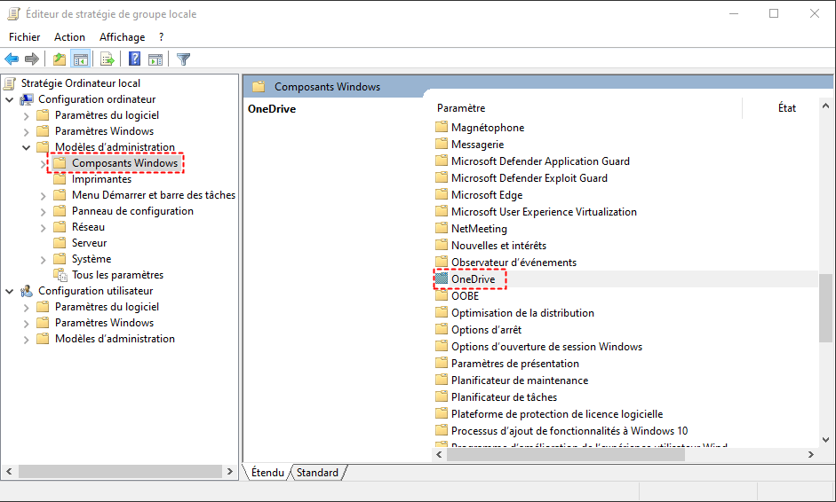Click the Paramètre column header

coord(461,108)
